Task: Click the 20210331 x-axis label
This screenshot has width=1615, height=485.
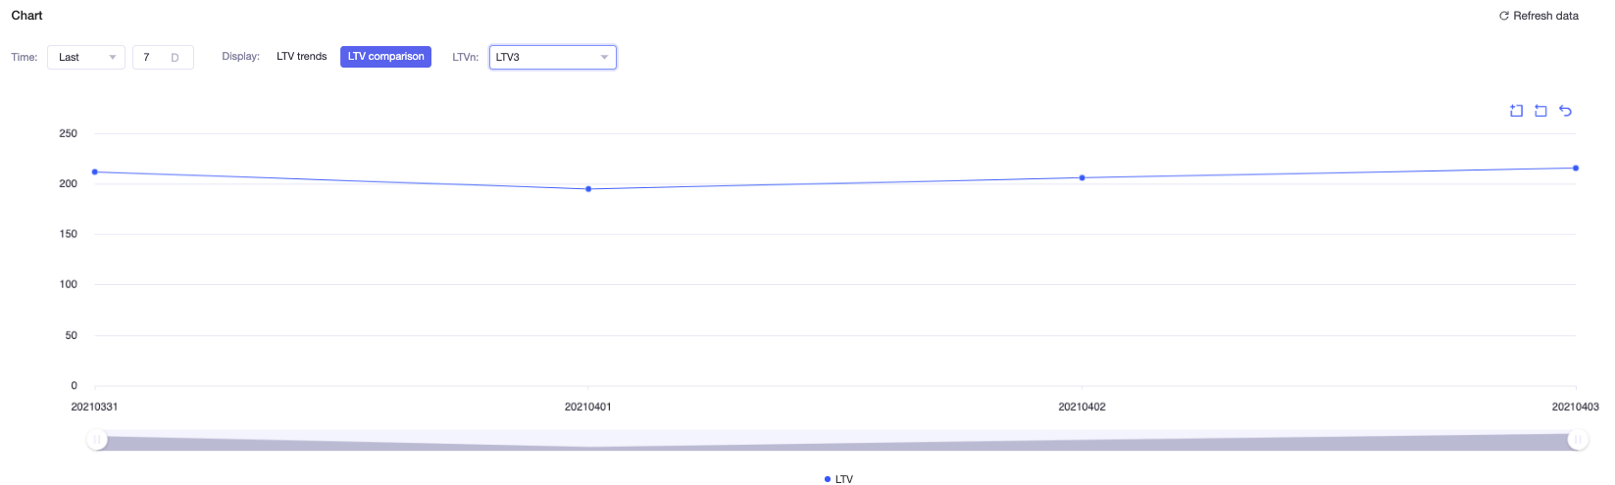Action: pos(94,407)
